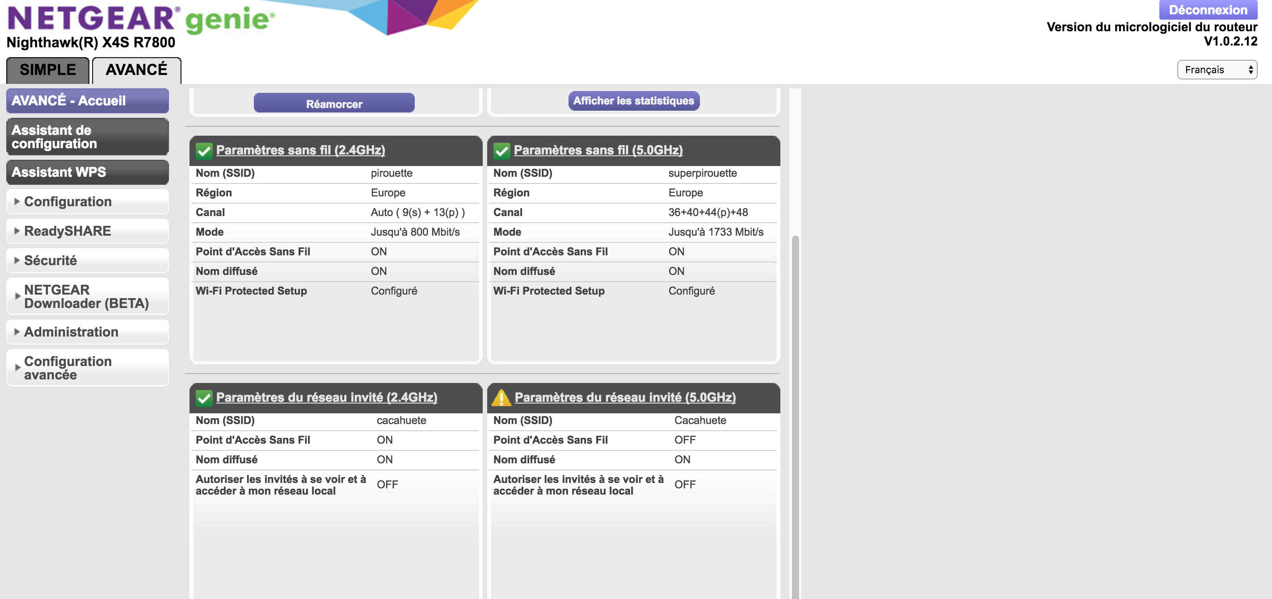Open the Français language dropdown

pyautogui.click(x=1217, y=70)
